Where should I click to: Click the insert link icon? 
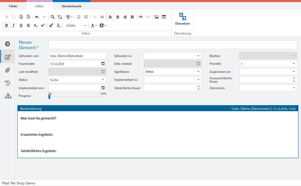[x=141, y=17]
